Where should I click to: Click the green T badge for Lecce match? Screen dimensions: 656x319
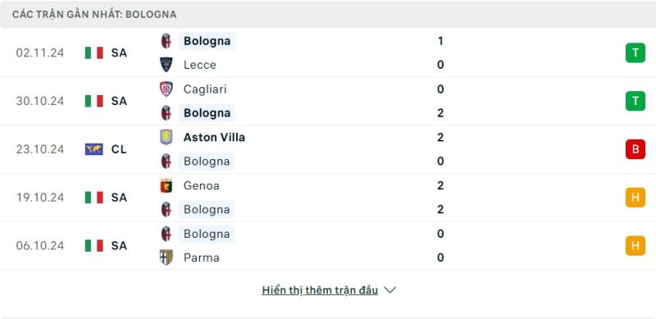[x=635, y=52]
